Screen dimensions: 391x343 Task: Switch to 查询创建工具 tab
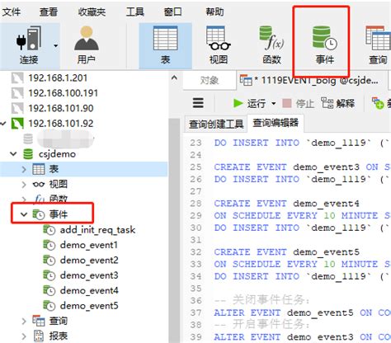[216, 124]
